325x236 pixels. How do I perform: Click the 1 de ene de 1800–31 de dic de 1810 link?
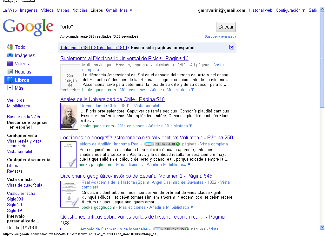pyautogui.click(x=94, y=48)
